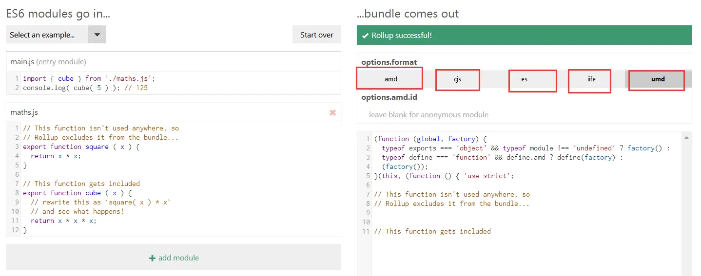Click the maths.js module name field
701x276 pixels.
click(166, 112)
